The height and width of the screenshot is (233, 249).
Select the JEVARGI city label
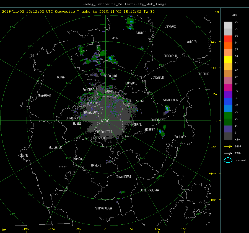pyautogui.click(x=171, y=27)
